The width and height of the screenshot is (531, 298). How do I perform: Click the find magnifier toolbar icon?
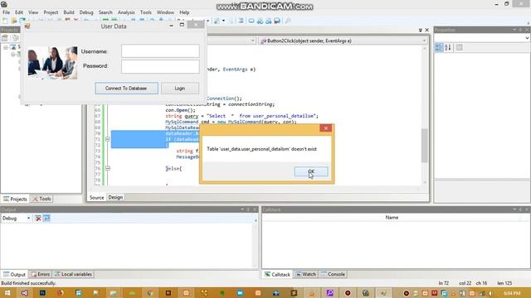[x=288, y=21]
